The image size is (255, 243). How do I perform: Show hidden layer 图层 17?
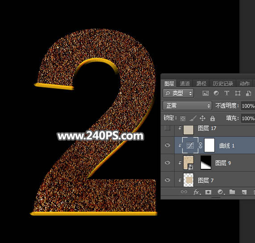(x=167, y=128)
